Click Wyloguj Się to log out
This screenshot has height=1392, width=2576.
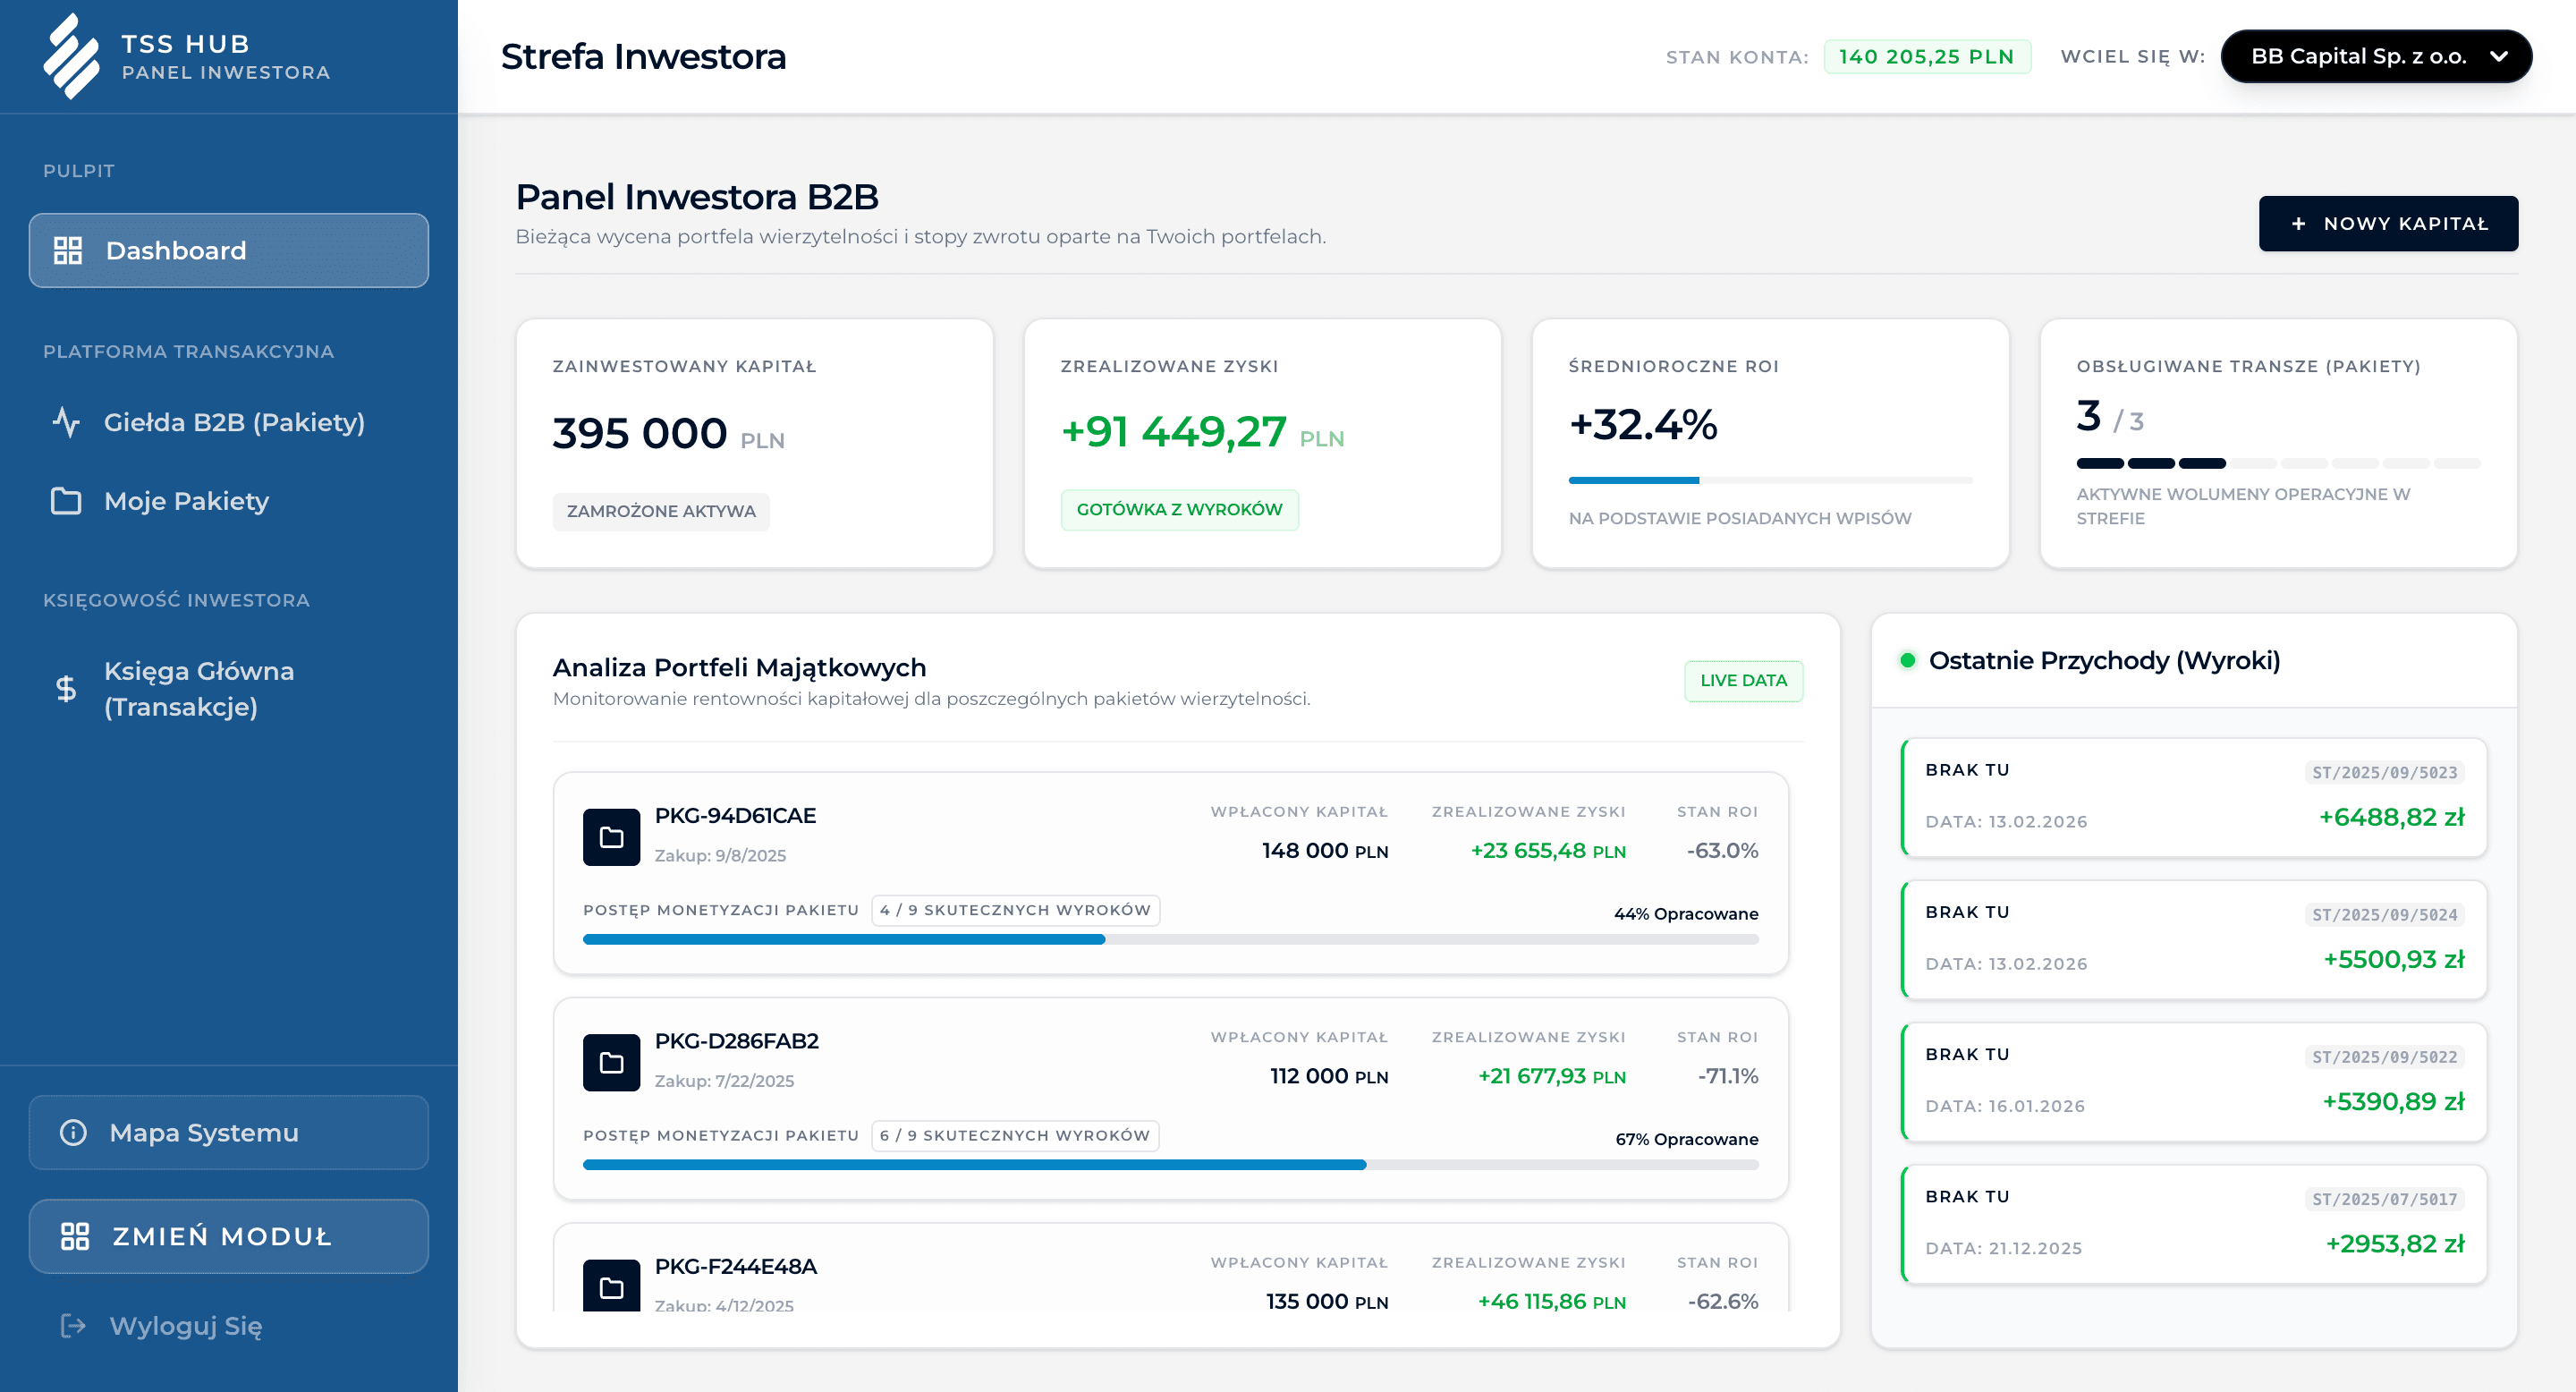click(186, 1327)
